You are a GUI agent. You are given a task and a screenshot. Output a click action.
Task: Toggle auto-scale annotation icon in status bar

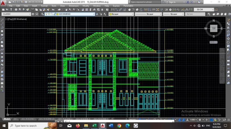[183, 120]
